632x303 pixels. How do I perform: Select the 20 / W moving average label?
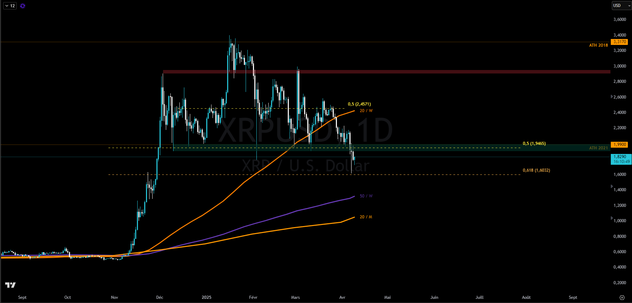[x=366, y=111]
